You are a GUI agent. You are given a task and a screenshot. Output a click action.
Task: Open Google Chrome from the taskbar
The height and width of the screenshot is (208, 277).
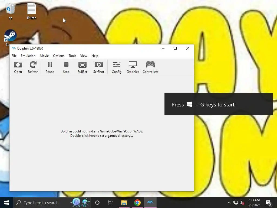tap(137, 203)
